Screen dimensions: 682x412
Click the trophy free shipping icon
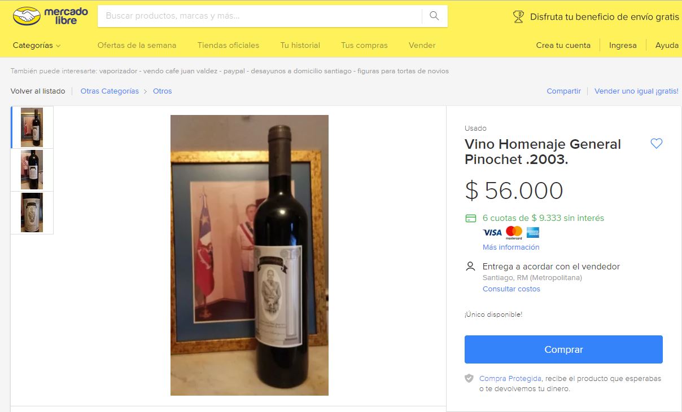pos(518,17)
